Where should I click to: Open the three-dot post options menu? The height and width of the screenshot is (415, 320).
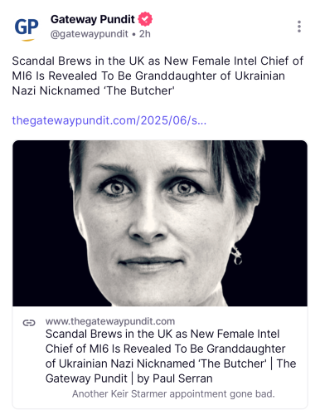299,27
